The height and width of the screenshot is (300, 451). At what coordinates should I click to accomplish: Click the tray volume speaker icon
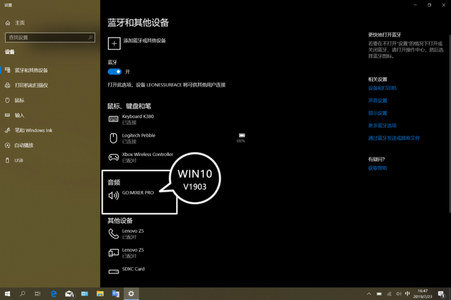398,293
